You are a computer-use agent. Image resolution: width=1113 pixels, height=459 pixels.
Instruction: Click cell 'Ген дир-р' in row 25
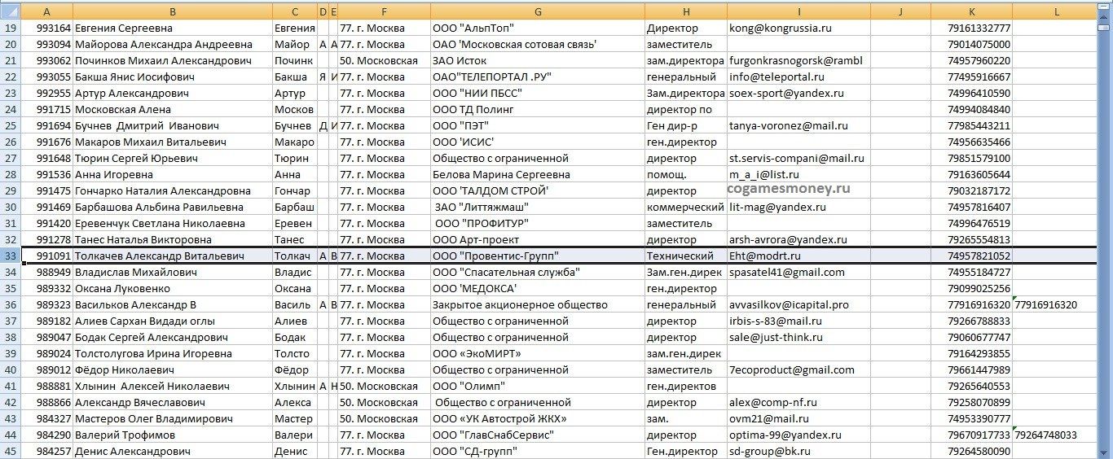(x=685, y=125)
